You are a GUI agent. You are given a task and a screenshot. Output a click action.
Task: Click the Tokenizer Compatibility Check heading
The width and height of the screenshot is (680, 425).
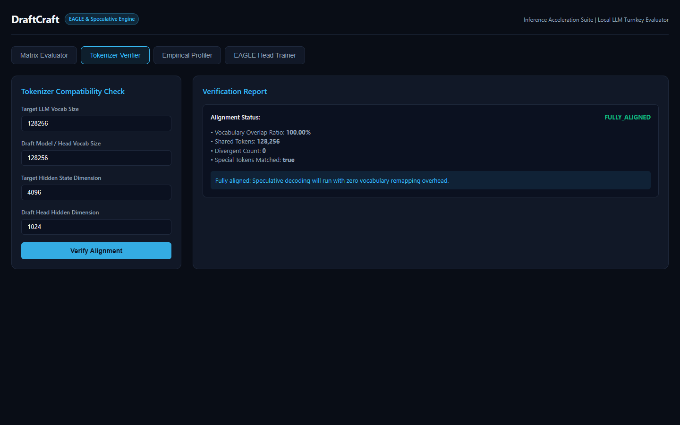point(73,92)
